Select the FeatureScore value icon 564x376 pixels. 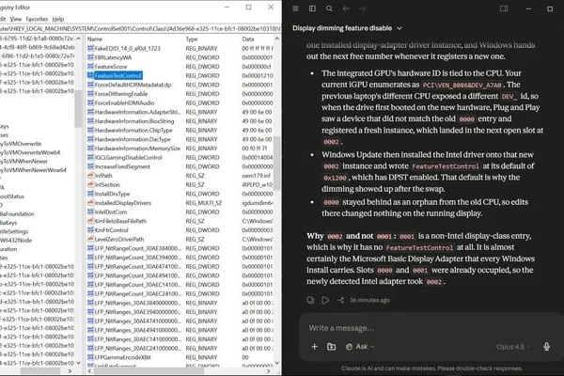[90, 66]
